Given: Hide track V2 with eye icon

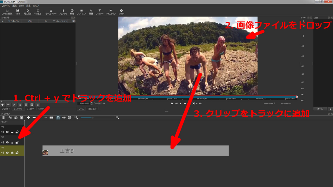Looking at the screenshot, I should (x=7, y=143).
